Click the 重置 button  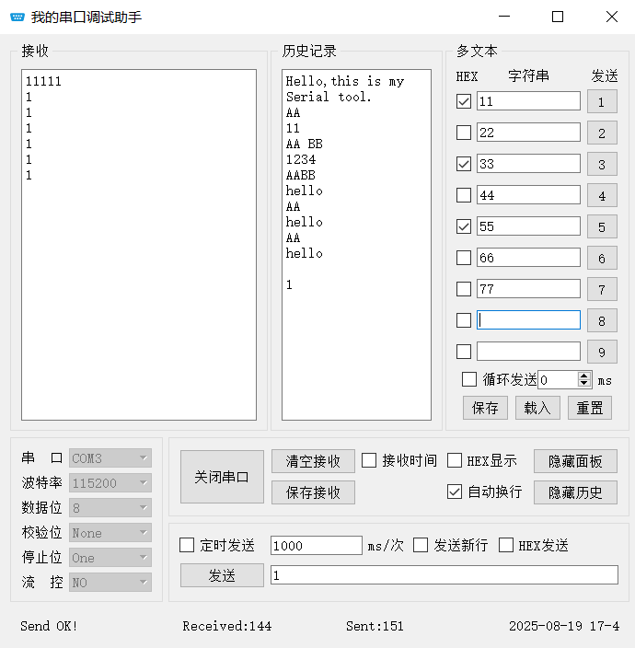(x=590, y=408)
